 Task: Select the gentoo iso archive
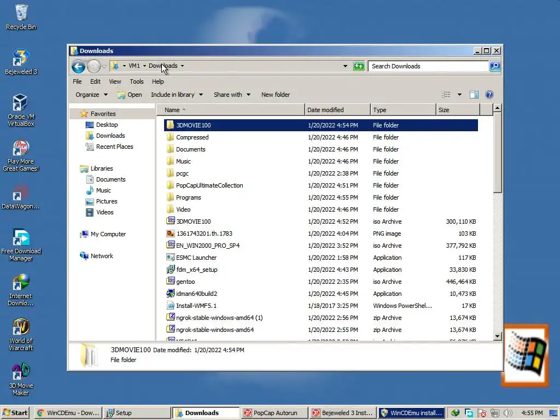320,282
